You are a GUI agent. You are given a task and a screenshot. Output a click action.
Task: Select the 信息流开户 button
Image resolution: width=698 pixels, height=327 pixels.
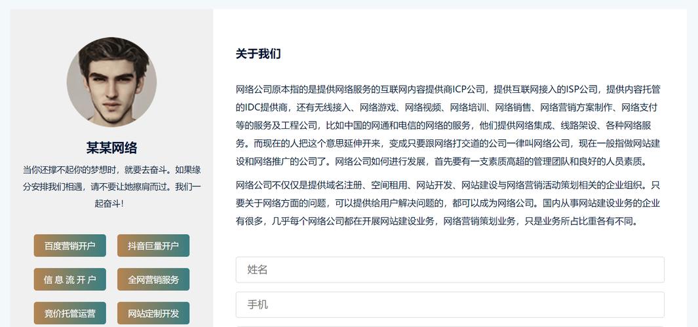pyautogui.click(x=70, y=279)
